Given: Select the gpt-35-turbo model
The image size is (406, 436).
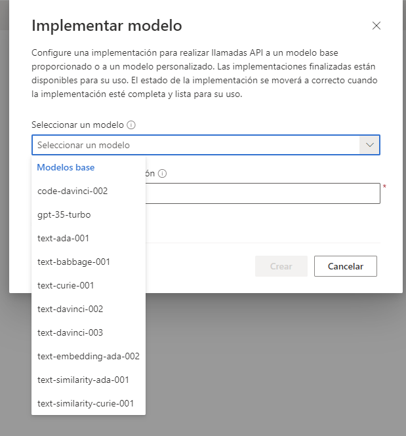Looking at the screenshot, I should [x=89, y=214].
